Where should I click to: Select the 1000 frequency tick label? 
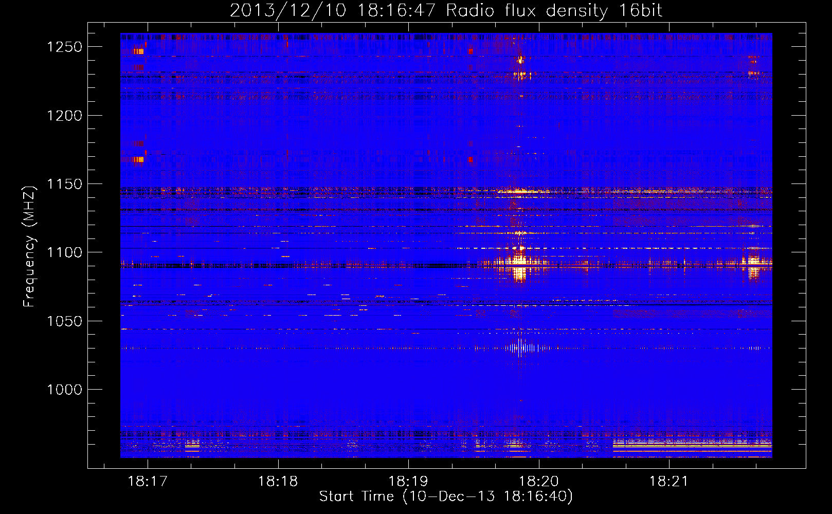(64, 390)
